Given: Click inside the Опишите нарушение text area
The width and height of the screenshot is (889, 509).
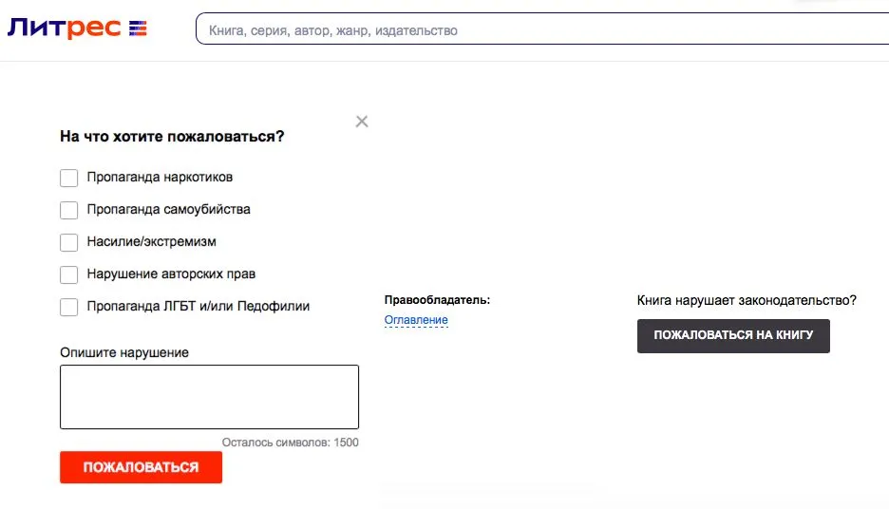Looking at the screenshot, I should click(x=209, y=397).
